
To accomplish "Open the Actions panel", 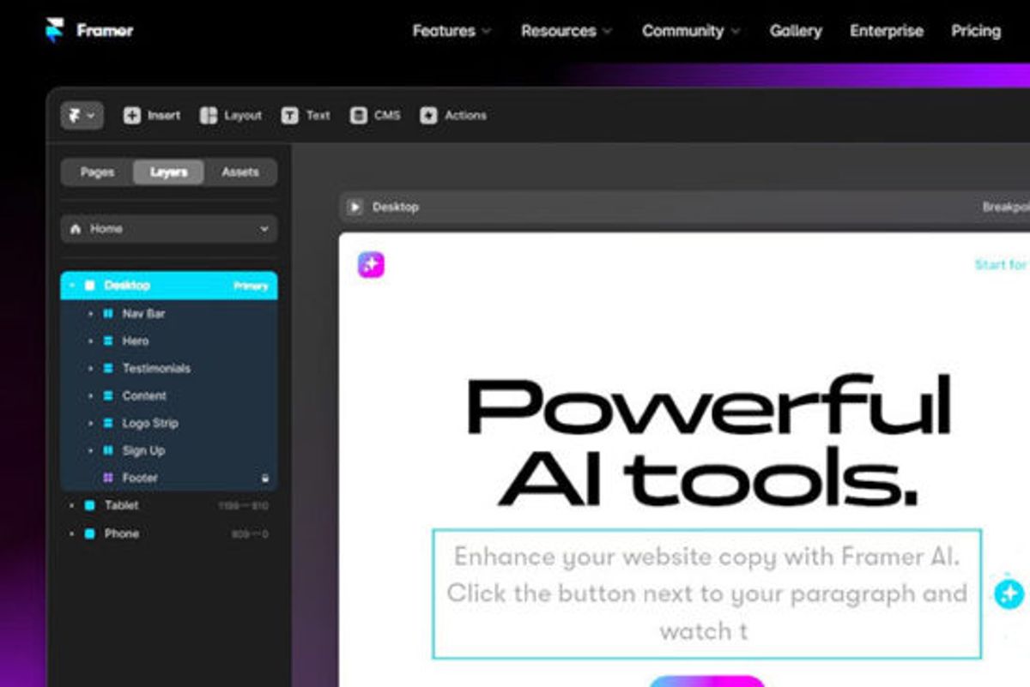I will coord(453,115).
